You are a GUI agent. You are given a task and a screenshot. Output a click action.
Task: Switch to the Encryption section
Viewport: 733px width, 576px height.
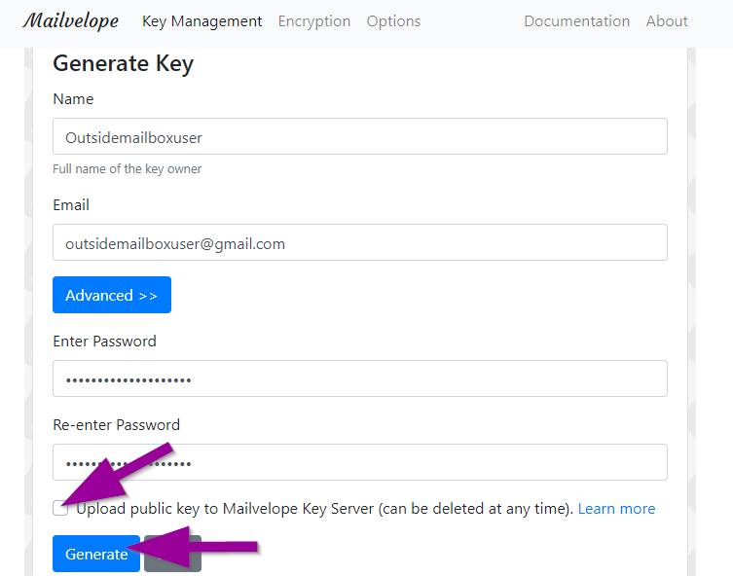tap(313, 21)
